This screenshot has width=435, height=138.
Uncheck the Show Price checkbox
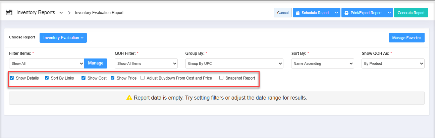click(x=113, y=78)
